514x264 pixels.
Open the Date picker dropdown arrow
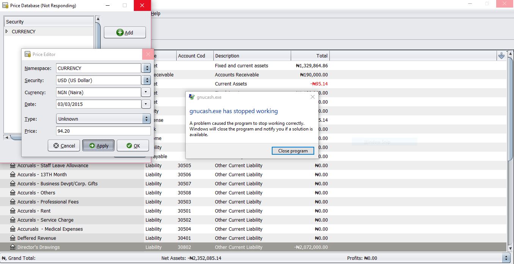point(146,104)
